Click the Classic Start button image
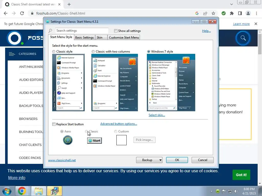Image resolution: width=262 pixels, height=196 pixels. 94,141
